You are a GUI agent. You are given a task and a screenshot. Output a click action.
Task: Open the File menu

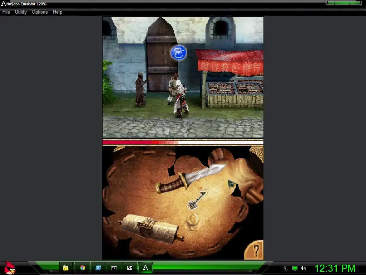coord(6,12)
